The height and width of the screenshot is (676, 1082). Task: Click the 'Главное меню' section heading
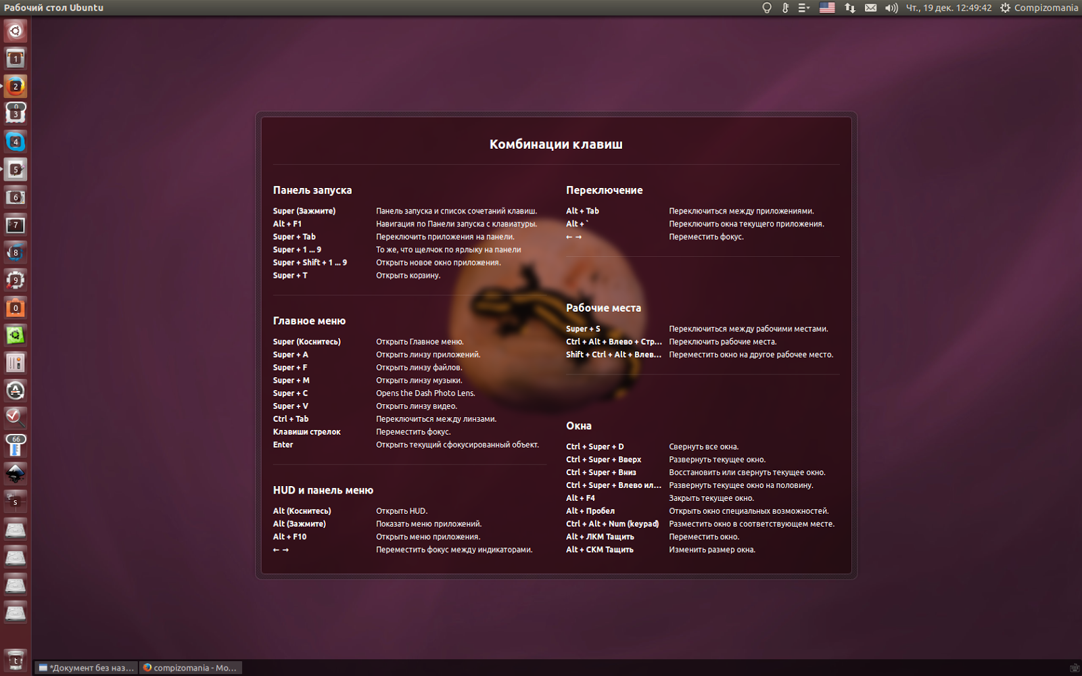pyautogui.click(x=309, y=321)
